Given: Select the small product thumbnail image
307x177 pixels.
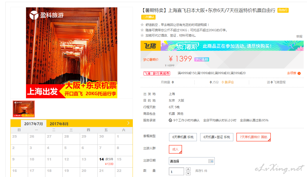Looking at the screenshot, I should [x=24, y=109].
